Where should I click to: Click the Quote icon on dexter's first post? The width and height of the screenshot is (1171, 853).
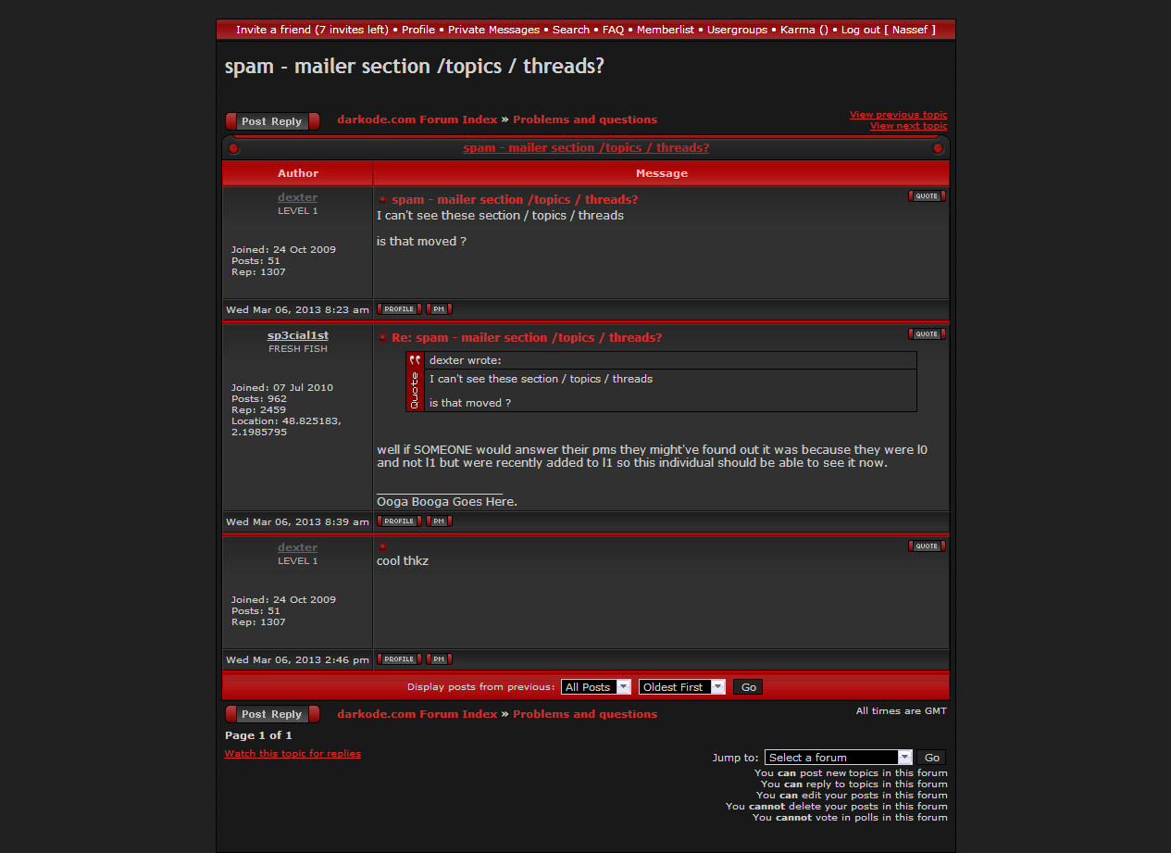click(927, 196)
